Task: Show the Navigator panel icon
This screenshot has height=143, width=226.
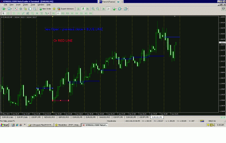Action: pyautogui.click(x=25, y=9)
